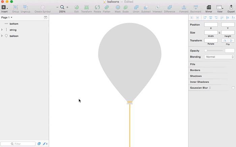Click the layer Filter search field
Screen dimensions: 236x147
coord(18,144)
